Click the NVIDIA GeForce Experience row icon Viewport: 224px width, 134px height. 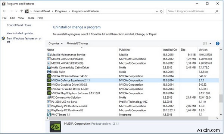[49, 80]
